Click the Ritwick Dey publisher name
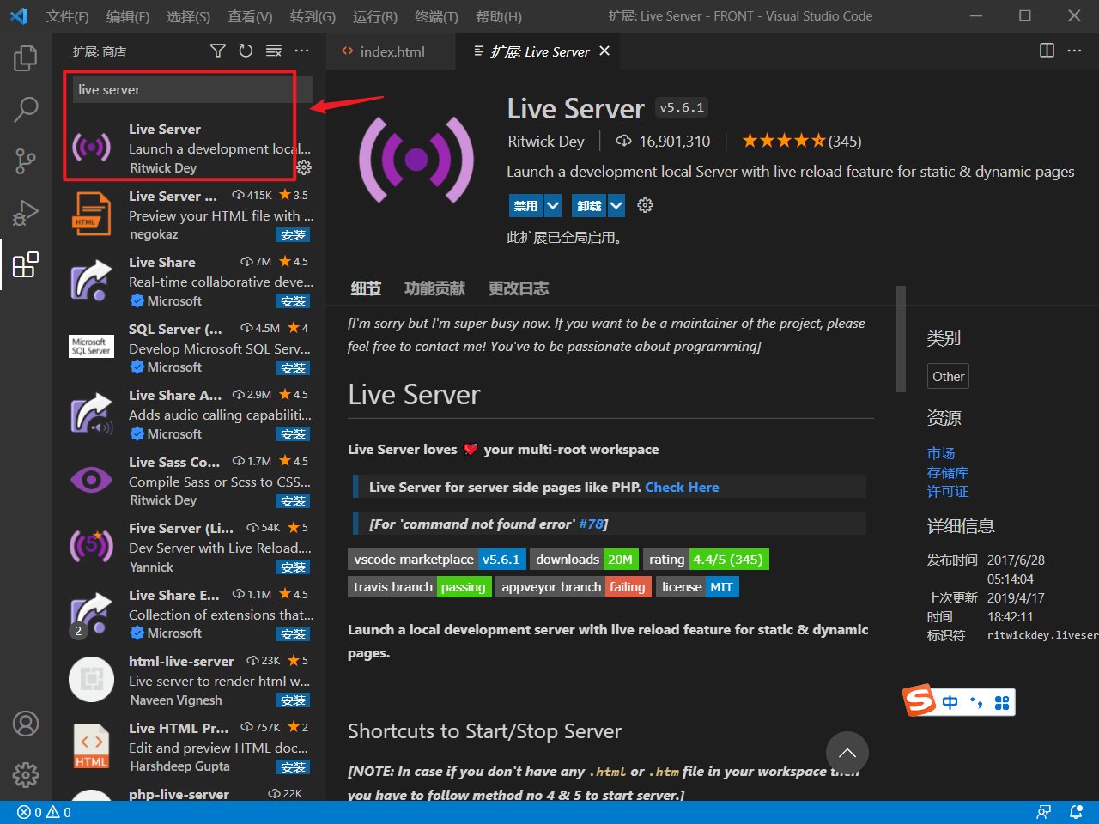This screenshot has width=1099, height=824. 546,142
